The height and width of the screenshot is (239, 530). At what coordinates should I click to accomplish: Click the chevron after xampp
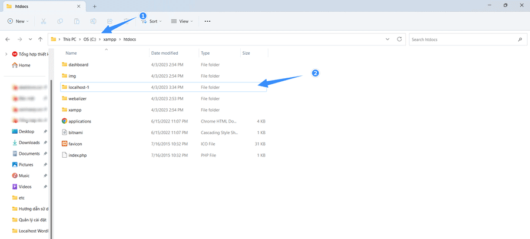[120, 39]
